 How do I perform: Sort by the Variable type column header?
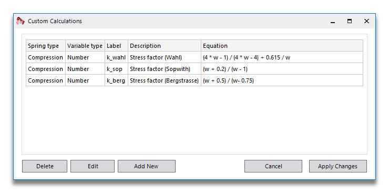(85, 46)
